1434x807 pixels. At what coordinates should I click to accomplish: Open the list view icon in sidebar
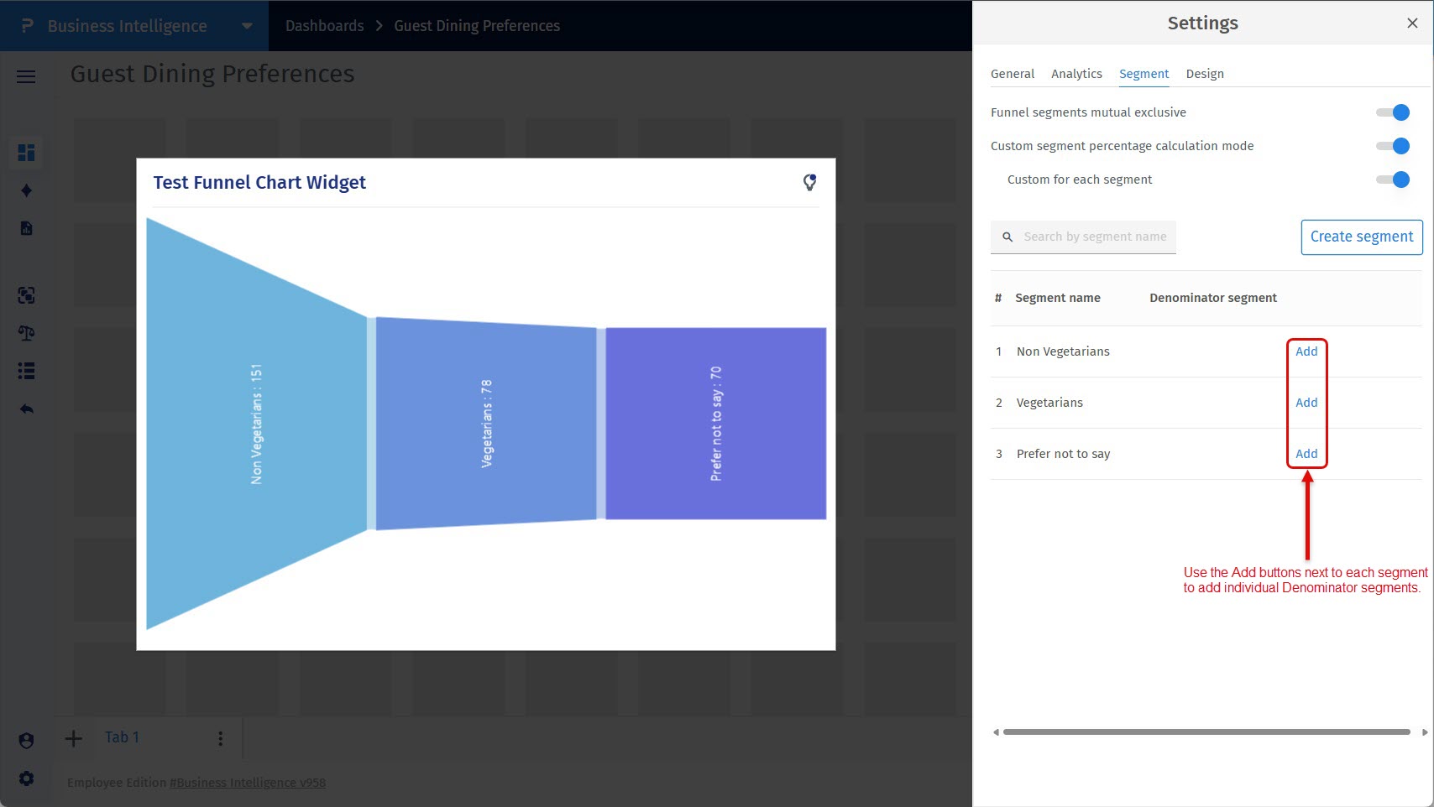pyautogui.click(x=26, y=371)
